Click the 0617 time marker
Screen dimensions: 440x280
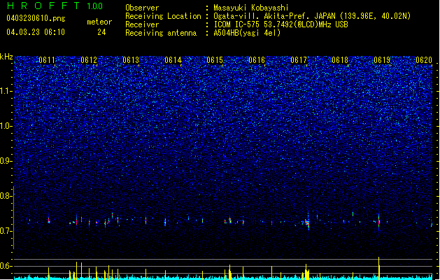point(299,60)
